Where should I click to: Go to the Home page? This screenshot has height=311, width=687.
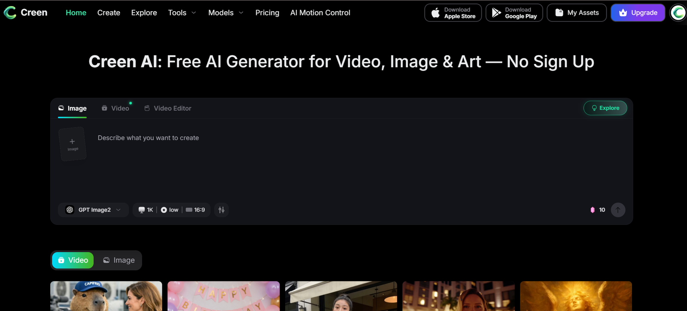(76, 13)
